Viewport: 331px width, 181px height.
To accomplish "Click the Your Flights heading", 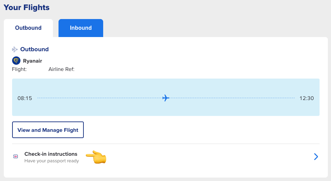I will pyautogui.click(x=27, y=7).
